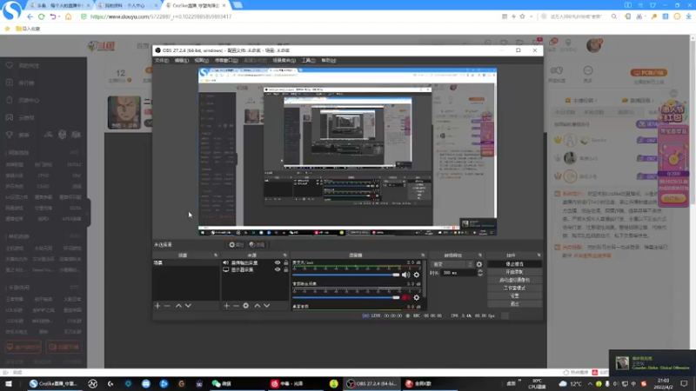Screen dimensions: 696x391
Task: Move the scene up with the up arrow
Action: 178,306
